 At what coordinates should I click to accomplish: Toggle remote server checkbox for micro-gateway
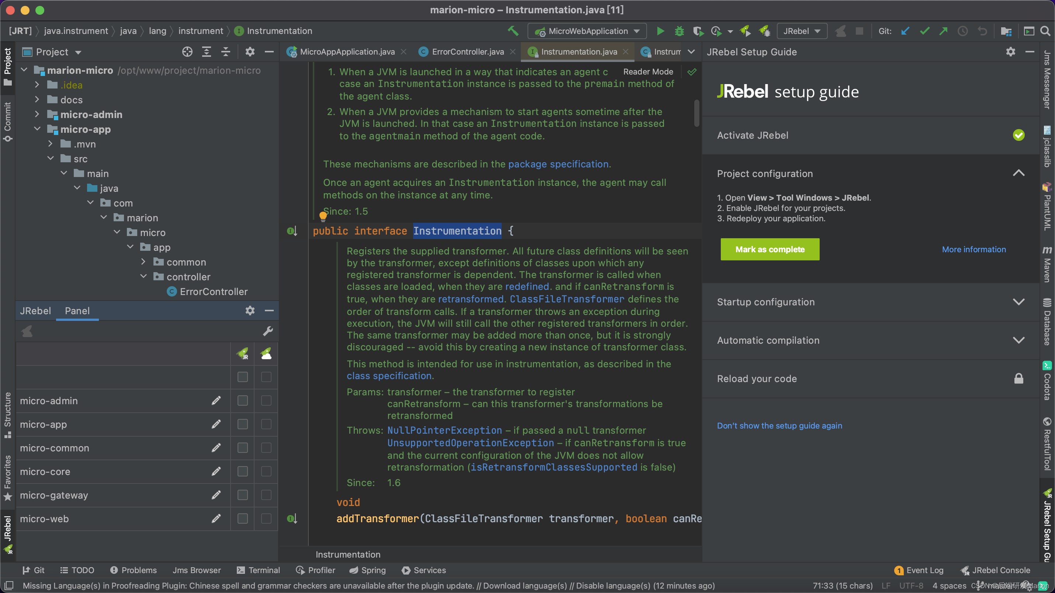click(x=266, y=495)
